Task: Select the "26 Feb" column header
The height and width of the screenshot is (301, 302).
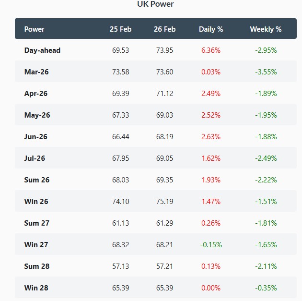Action: point(164,29)
